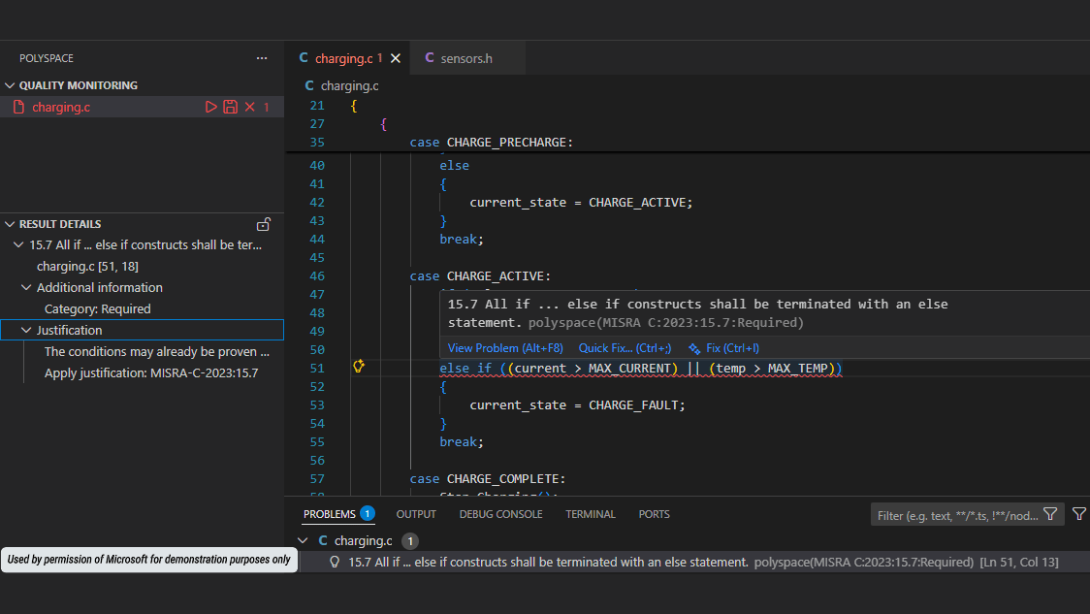Run analysis on charging.c with play icon
The image size is (1090, 614).
coord(211,107)
